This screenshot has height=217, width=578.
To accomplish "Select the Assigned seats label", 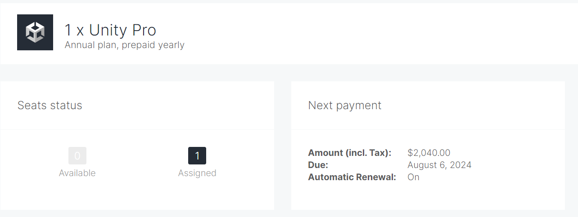I will pos(197,173).
